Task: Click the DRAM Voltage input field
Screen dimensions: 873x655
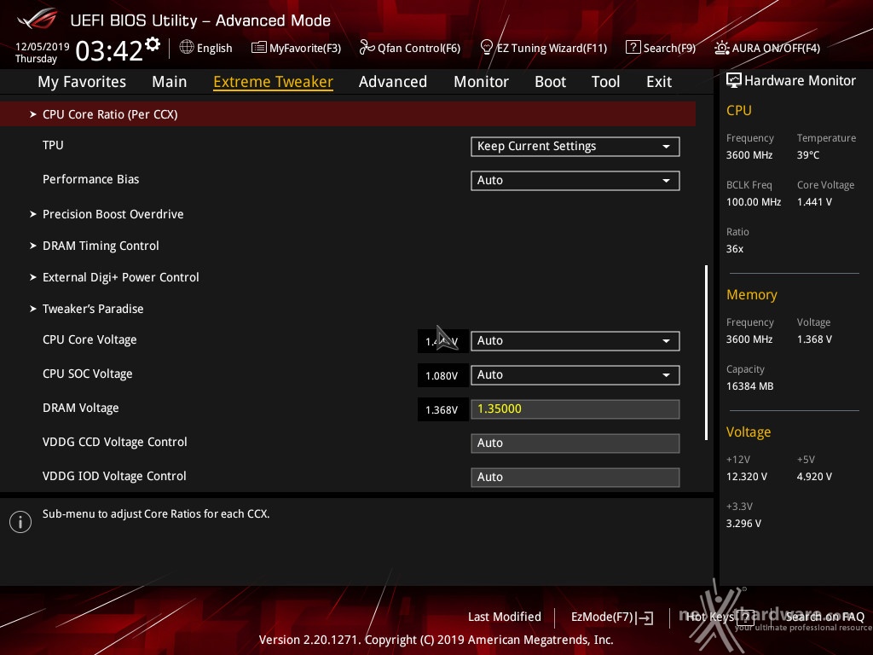Action: click(575, 409)
